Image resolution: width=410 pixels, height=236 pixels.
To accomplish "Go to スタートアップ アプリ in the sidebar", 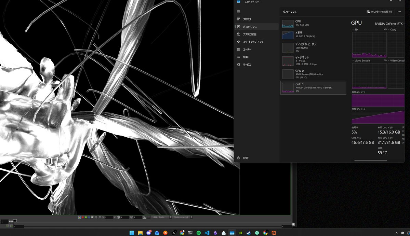I will pyautogui.click(x=256, y=42).
